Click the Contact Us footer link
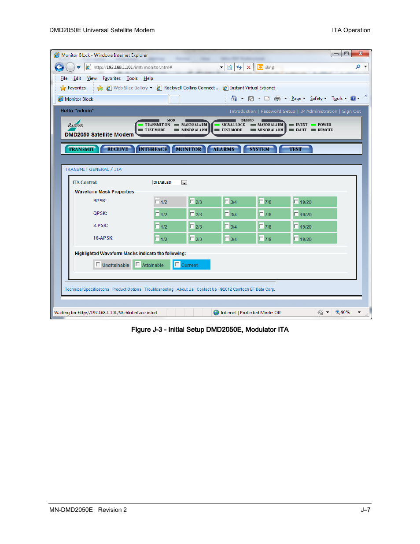The width and height of the screenshot is (420, 544). click(206, 289)
